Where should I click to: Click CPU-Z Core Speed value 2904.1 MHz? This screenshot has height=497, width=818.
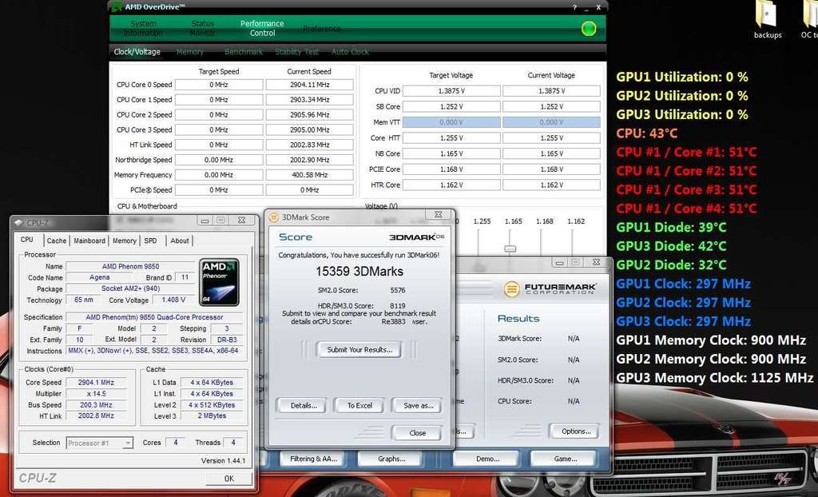(96, 383)
